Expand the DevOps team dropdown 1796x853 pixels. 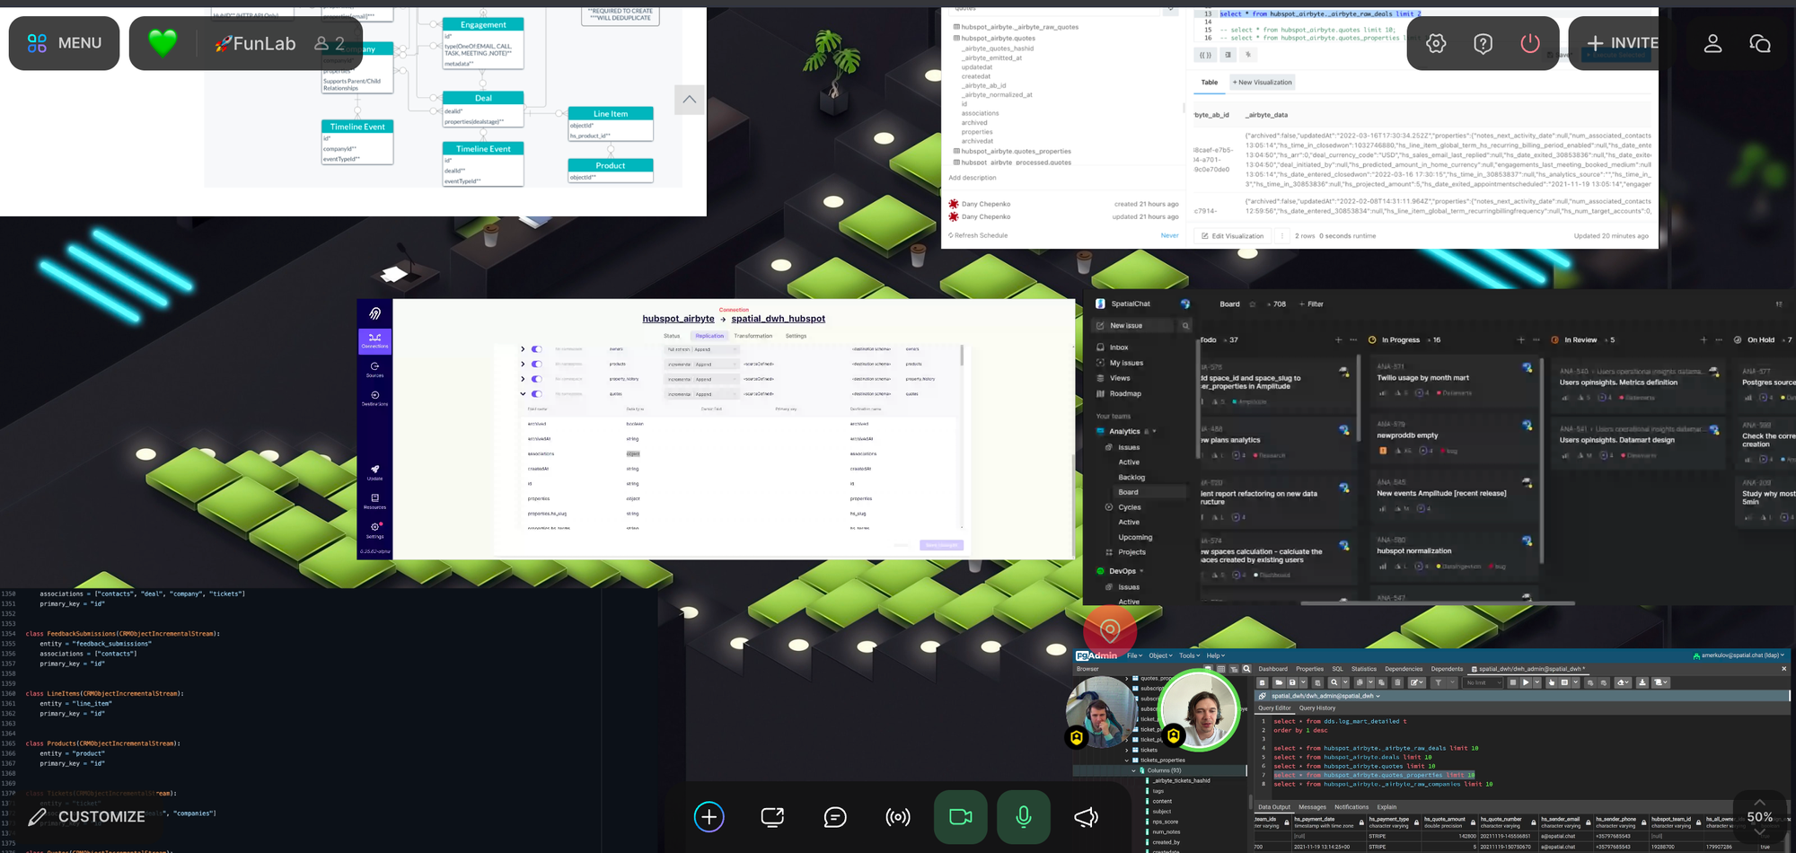1141,571
